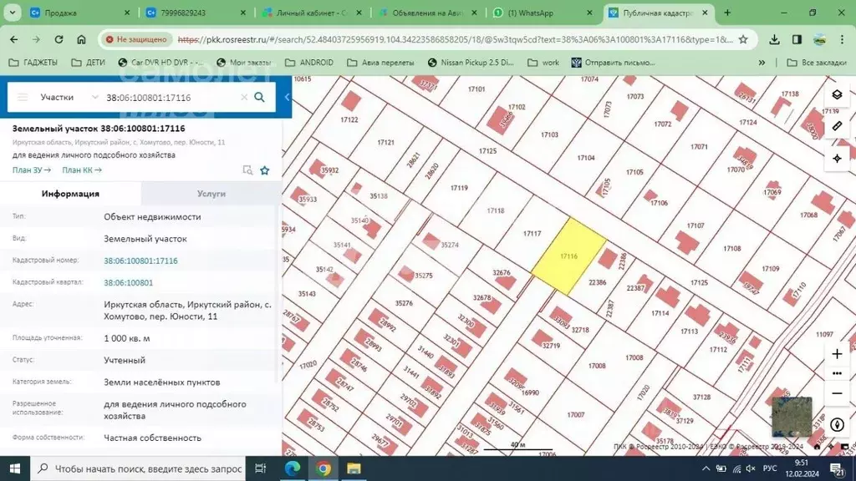Switch to the Личный кабинет browser tab
This screenshot has height=481, width=856.
[x=313, y=13]
